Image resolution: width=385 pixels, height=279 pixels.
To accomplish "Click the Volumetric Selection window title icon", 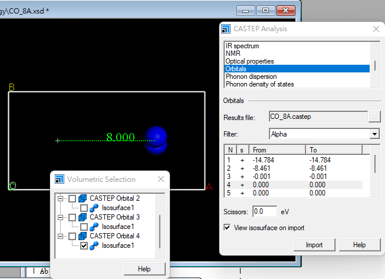I will tap(60, 180).
